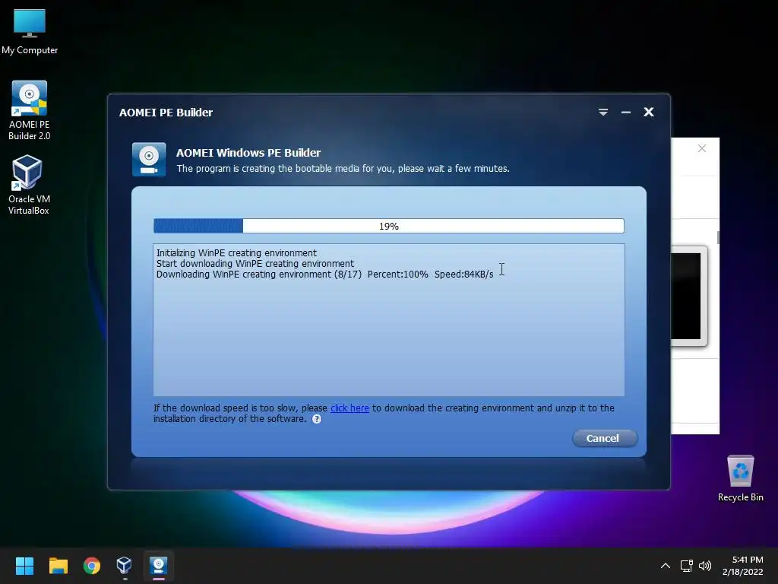The height and width of the screenshot is (584, 778).
Task: Open the Recycle Bin desktop icon
Action: pos(740,478)
